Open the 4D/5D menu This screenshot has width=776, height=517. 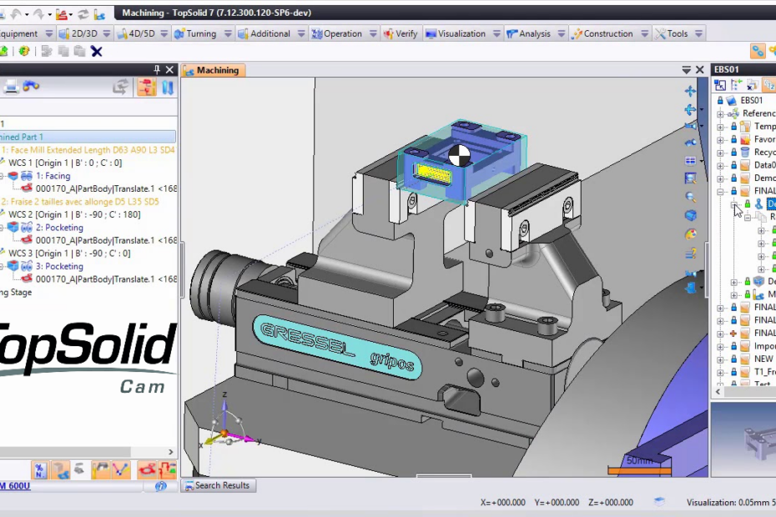coord(142,33)
